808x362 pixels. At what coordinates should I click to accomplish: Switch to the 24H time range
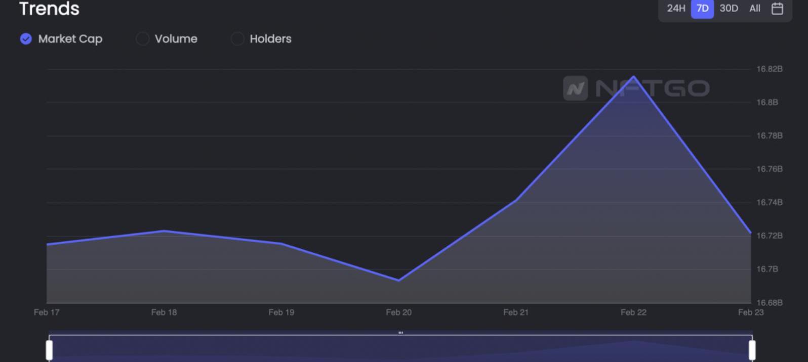pyautogui.click(x=675, y=9)
